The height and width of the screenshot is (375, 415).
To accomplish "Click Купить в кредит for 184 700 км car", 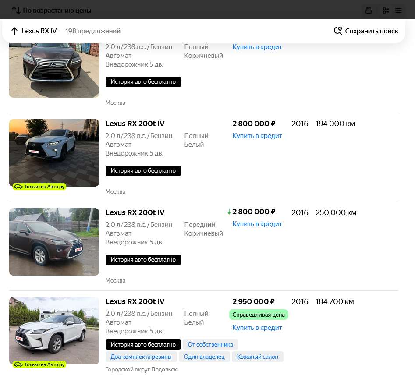I will point(257,328).
